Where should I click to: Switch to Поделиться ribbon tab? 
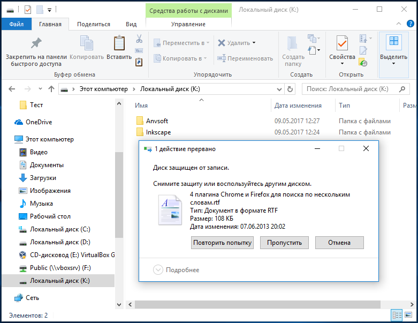click(x=94, y=24)
